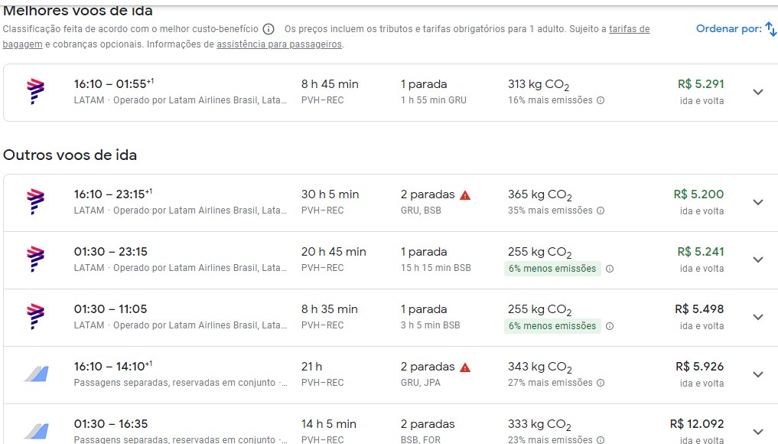Expand the R$ 5.291 best flight details

pos(757,92)
